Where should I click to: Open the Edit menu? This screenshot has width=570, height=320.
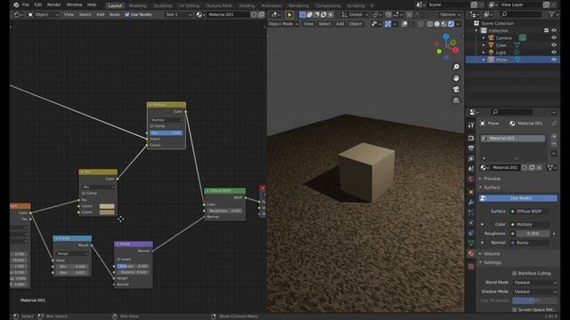(38, 5)
